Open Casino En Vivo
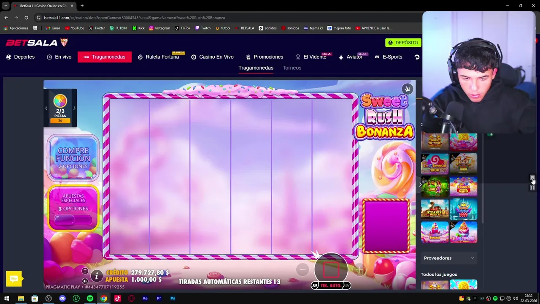The image size is (540, 304). coord(212,57)
